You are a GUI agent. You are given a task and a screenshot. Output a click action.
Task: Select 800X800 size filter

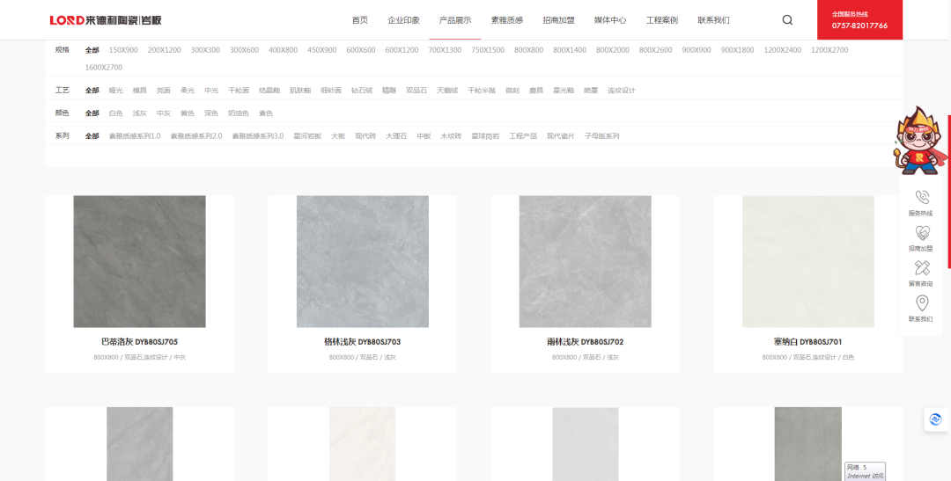coord(528,50)
